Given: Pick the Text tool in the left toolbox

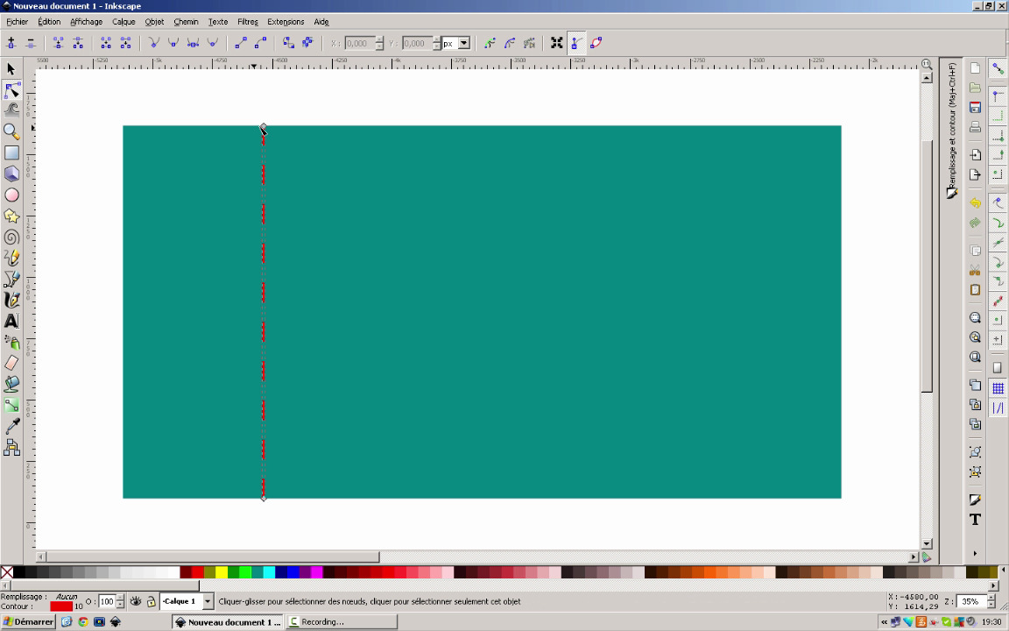Looking at the screenshot, I should [11, 322].
